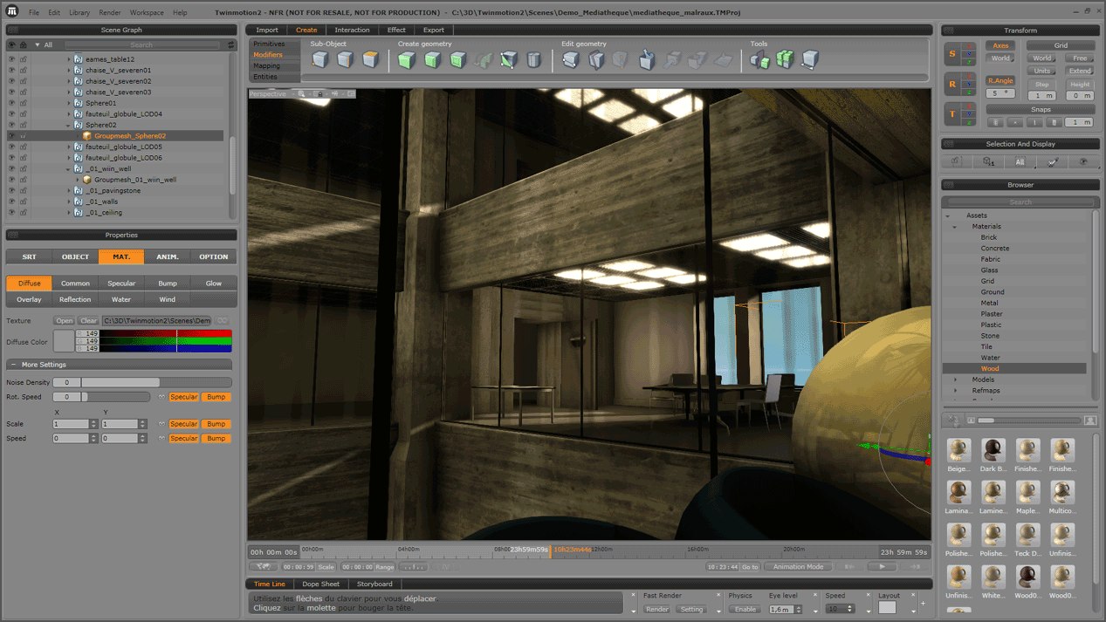Screen dimensions: 1106x622
Task: Click the Scale (S) transform icon
Action: point(953,52)
